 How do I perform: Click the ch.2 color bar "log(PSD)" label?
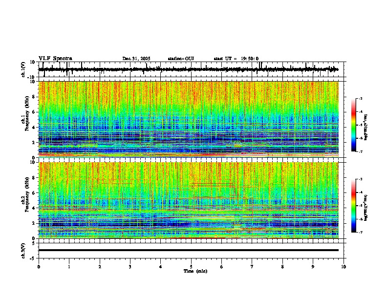(x=366, y=208)
